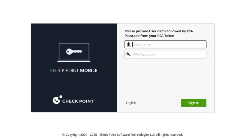
Task: Click the bold word MOBILE in the title
Action: (x=89, y=71)
